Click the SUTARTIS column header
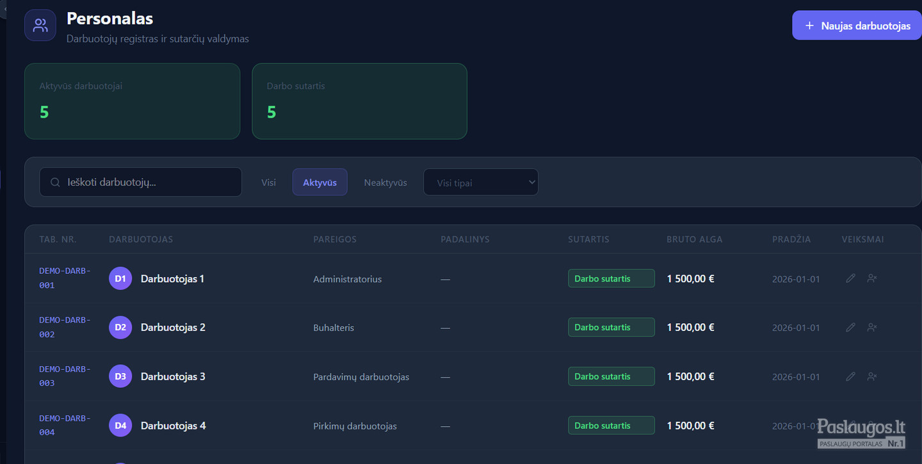Screen dimensions: 922x464 click(x=588, y=239)
